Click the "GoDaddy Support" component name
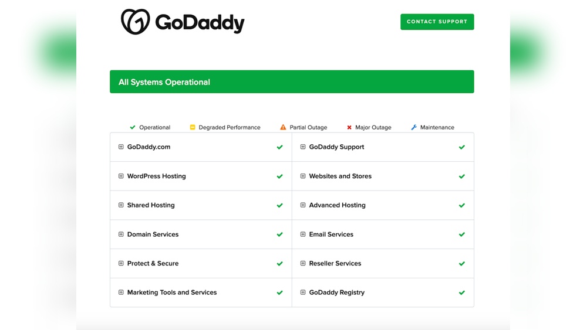The image size is (587, 330). (x=336, y=147)
